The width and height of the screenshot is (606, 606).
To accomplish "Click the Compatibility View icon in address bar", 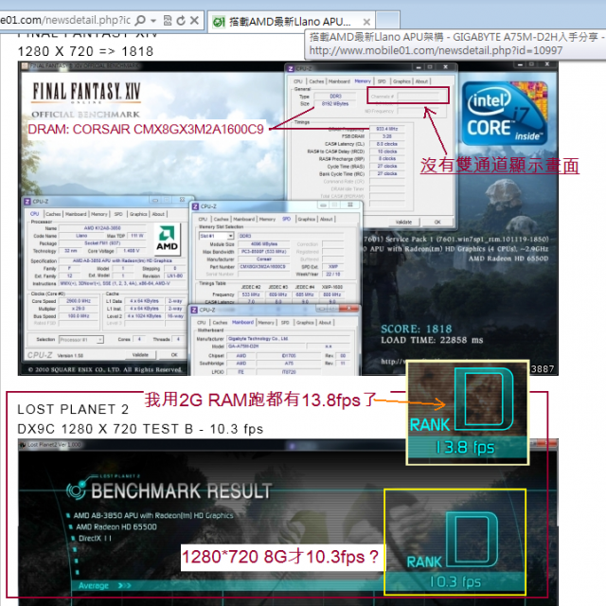I will pyautogui.click(x=168, y=20).
